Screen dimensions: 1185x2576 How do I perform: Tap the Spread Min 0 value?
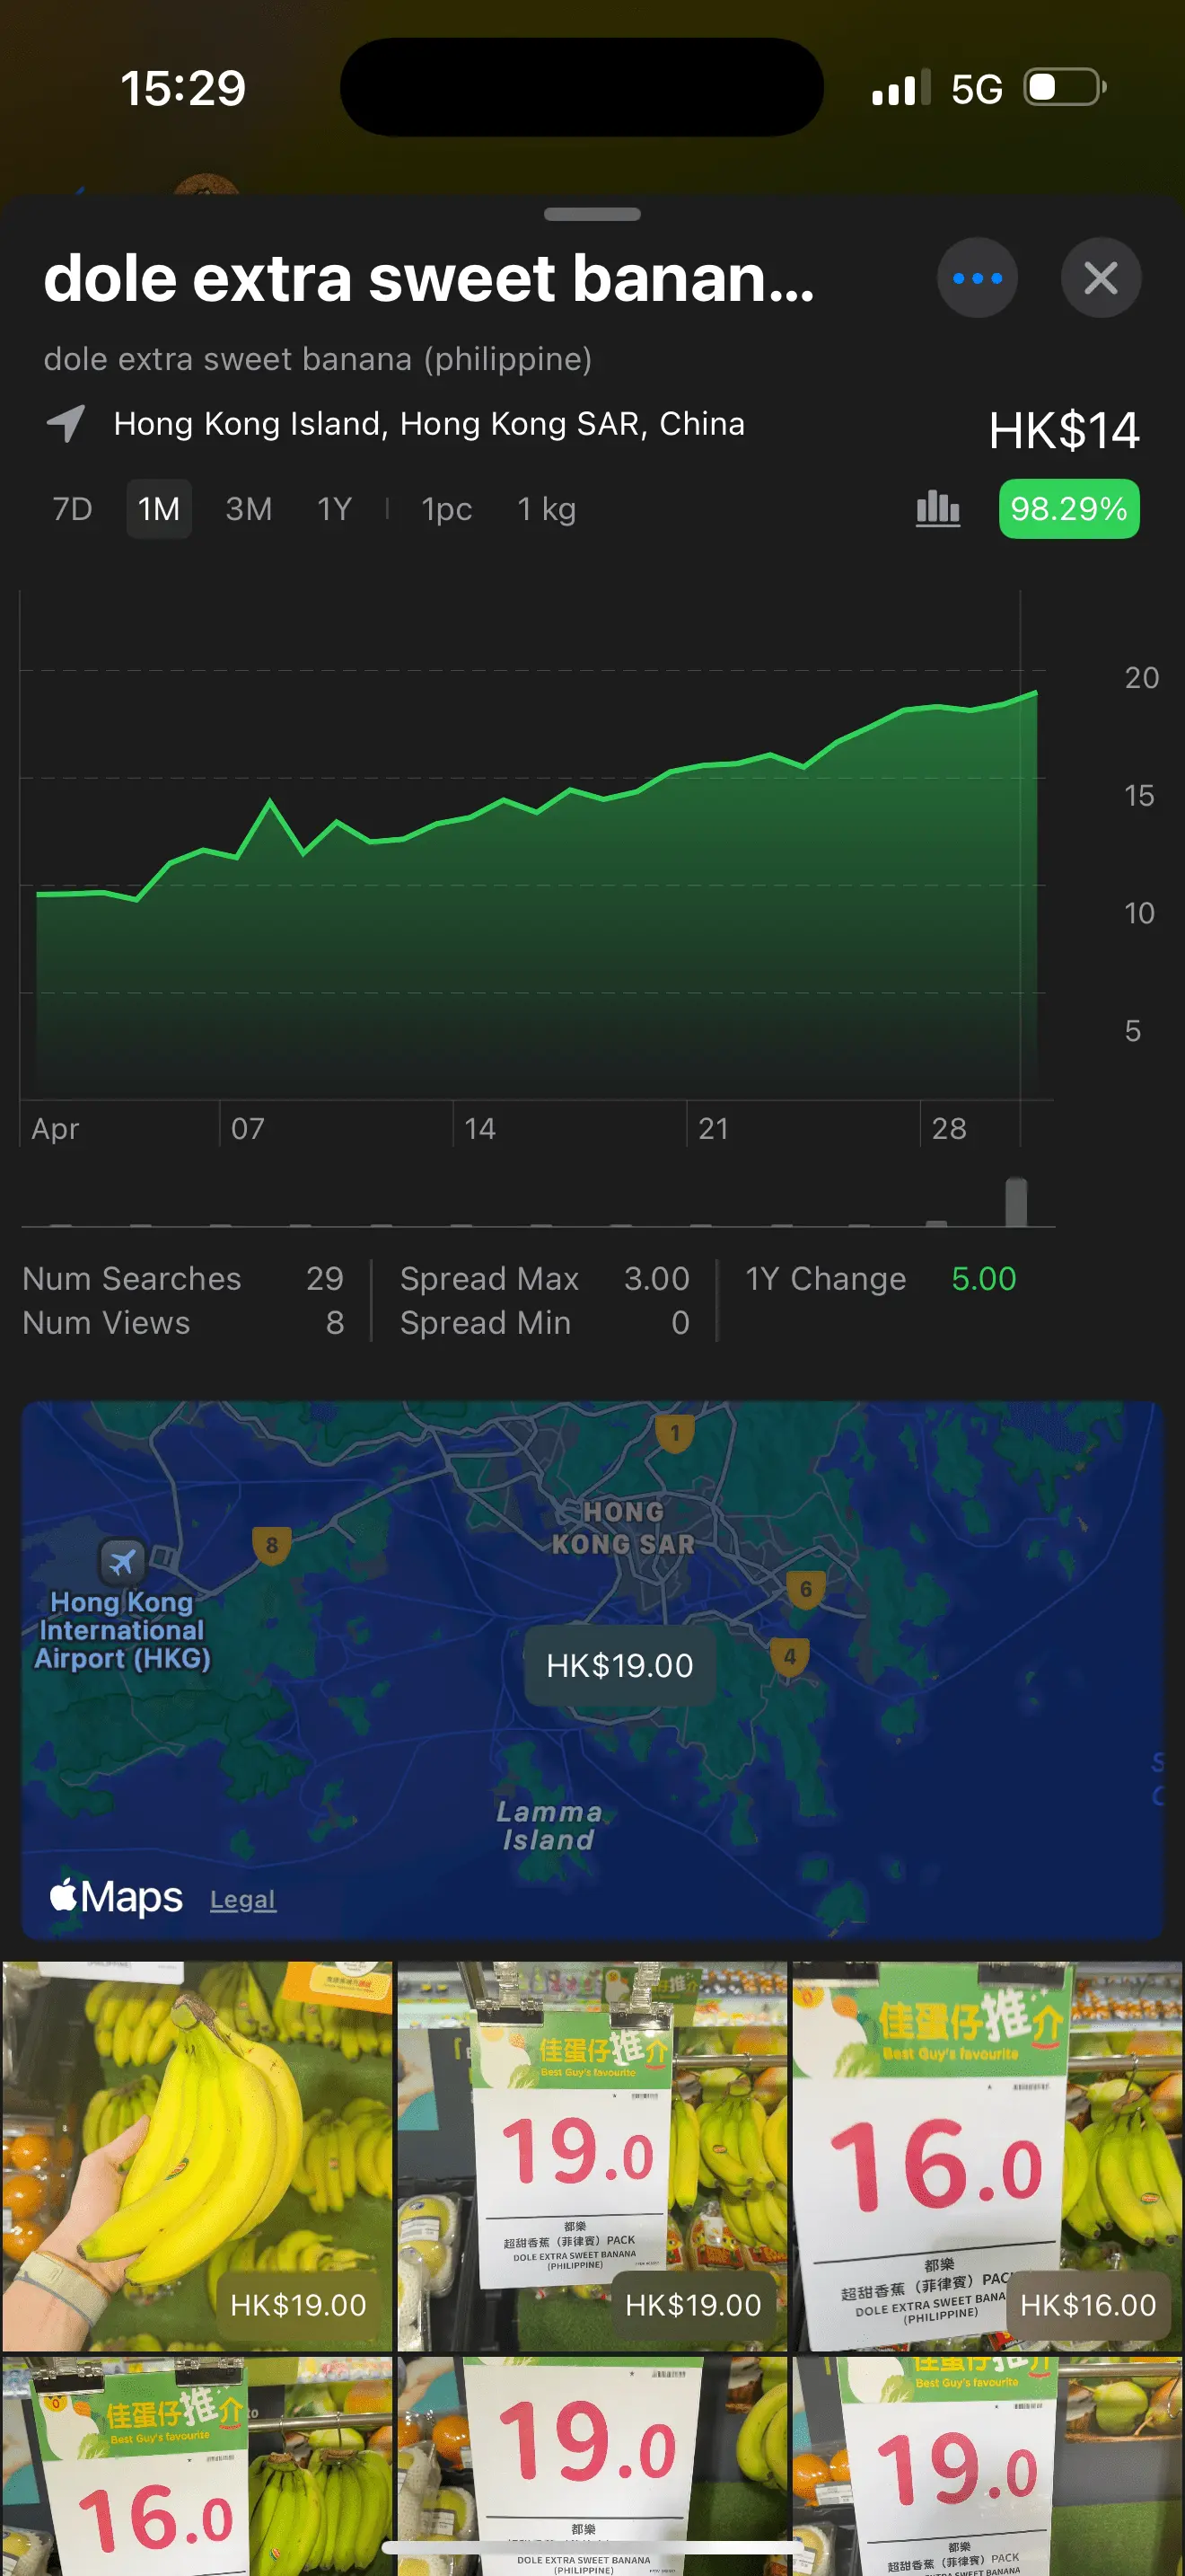pyautogui.click(x=680, y=1322)
